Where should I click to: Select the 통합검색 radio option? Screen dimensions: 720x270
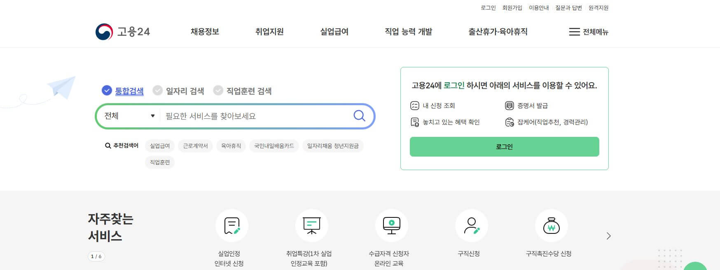tap(107, 90)
